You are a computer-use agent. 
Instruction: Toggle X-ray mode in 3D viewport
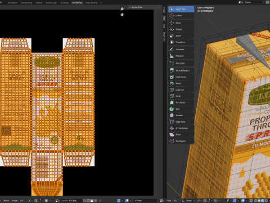pyautogui.click(x=251, y=201)
